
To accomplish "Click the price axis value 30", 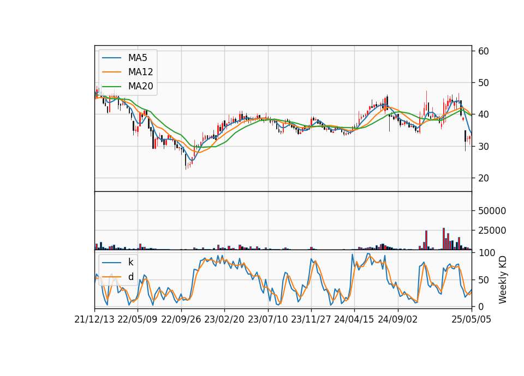I will 484,147.
